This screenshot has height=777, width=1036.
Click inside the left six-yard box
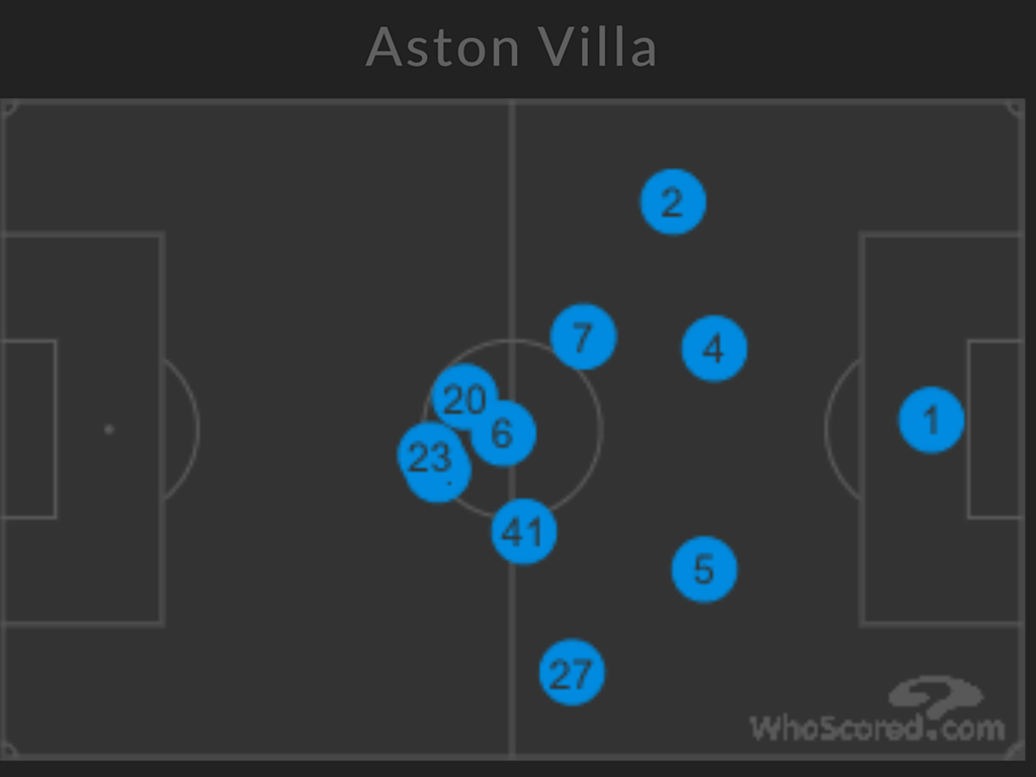point(28,429)
